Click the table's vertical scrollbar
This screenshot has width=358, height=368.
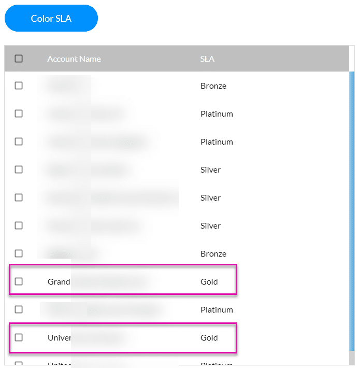[x=352, y=207]
